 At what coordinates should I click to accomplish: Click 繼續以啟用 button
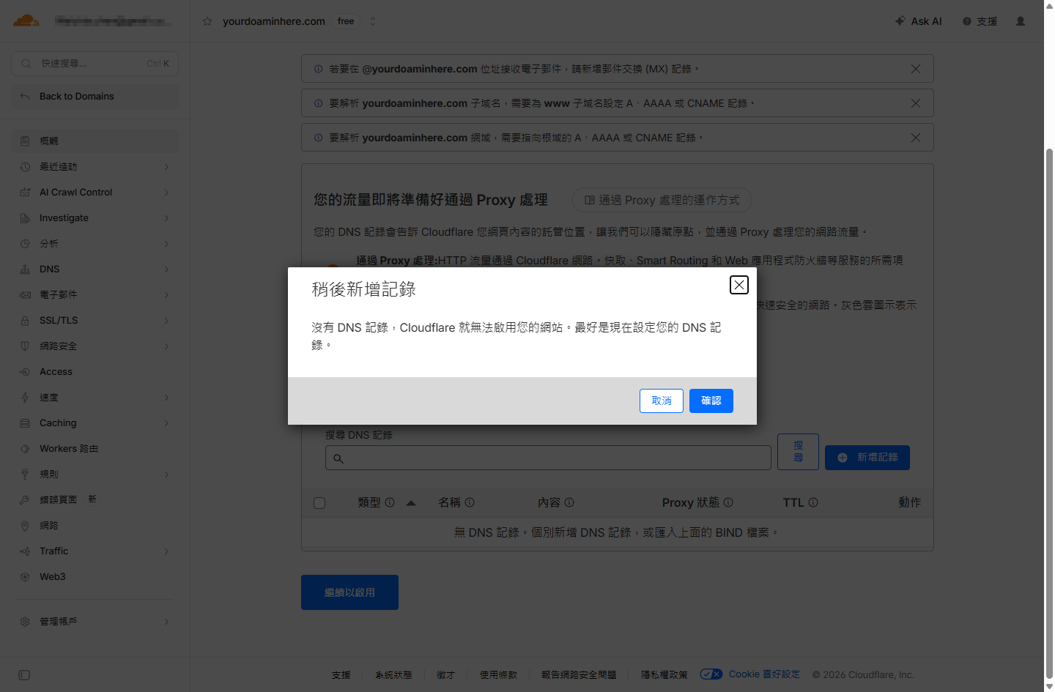click(x=349, y=592)
